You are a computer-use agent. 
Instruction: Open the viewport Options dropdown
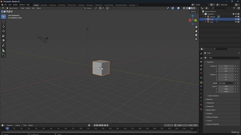(194, 12)
